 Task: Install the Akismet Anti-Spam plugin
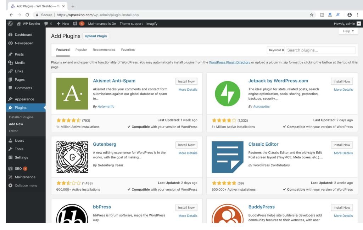tap(186, 82)
